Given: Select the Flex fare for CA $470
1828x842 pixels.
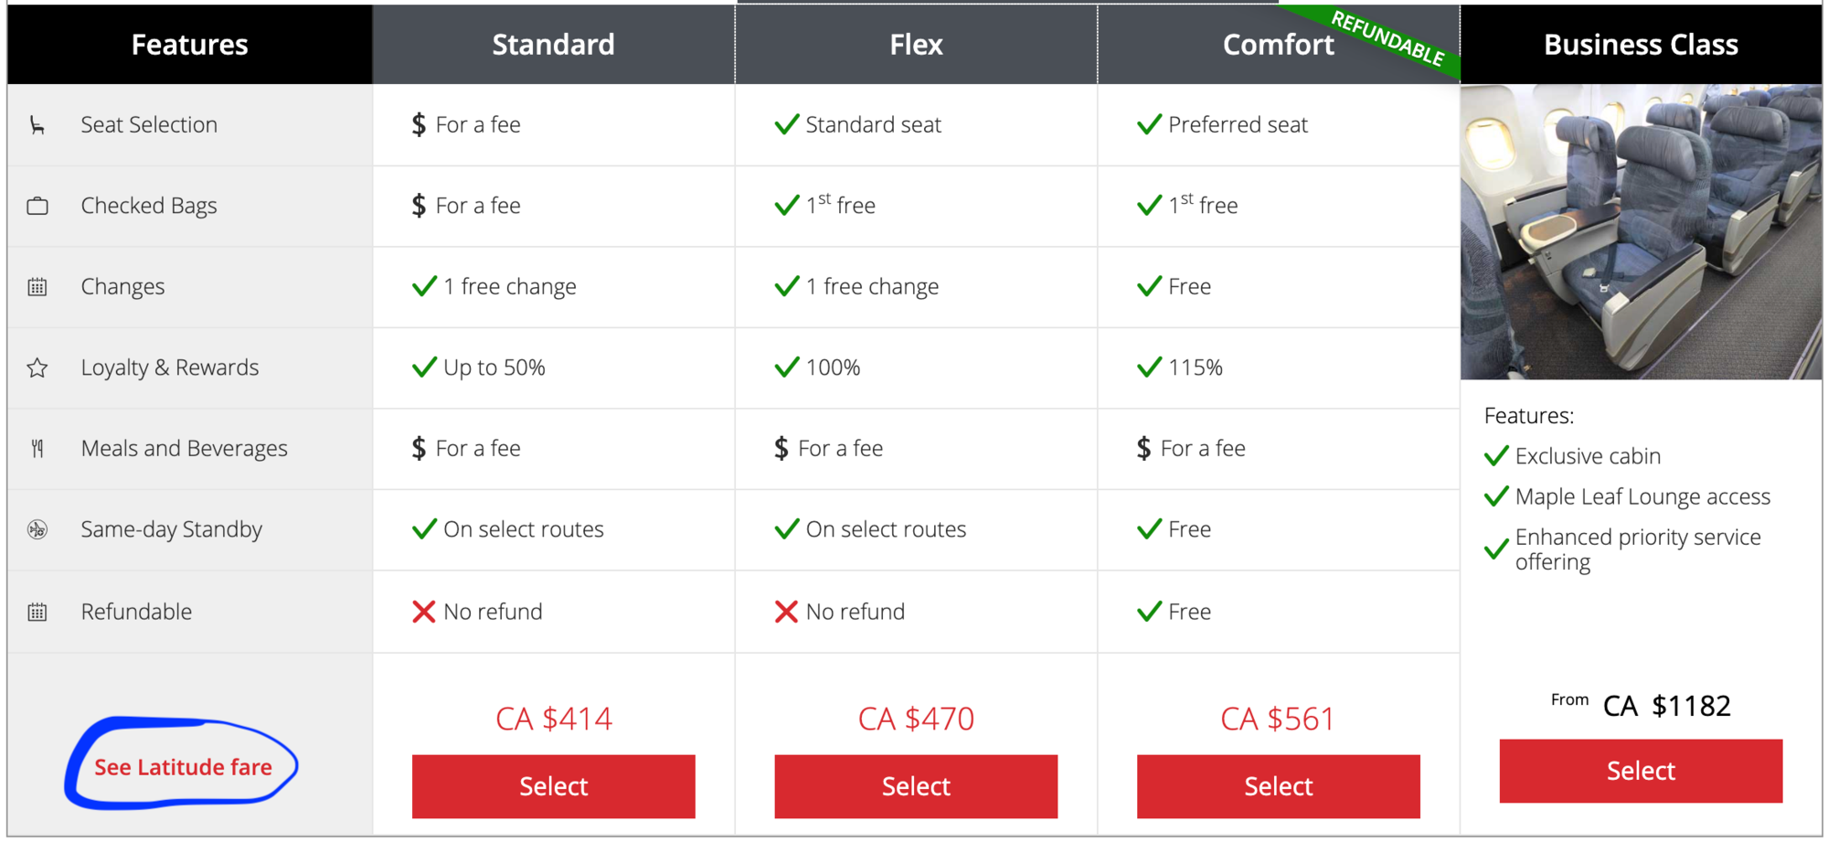Looking at the screenshot, I should point(916,786).
